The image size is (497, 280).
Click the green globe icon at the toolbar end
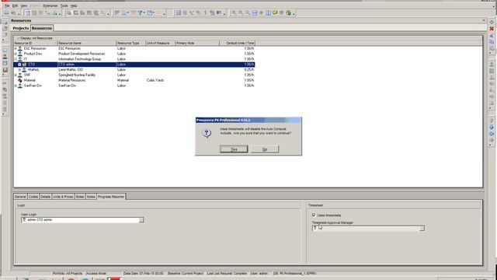click(x=288, y=12)
